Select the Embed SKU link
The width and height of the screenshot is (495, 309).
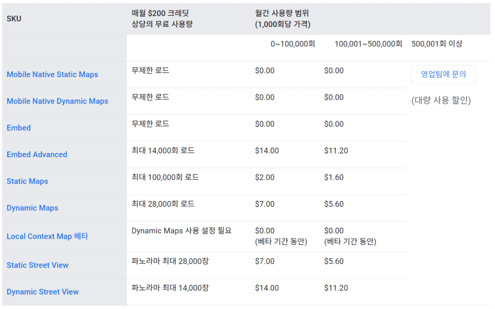click(18, 127)
